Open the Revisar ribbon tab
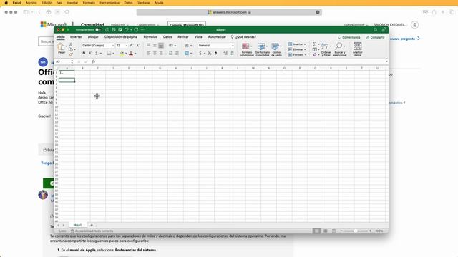 [183, 37]
